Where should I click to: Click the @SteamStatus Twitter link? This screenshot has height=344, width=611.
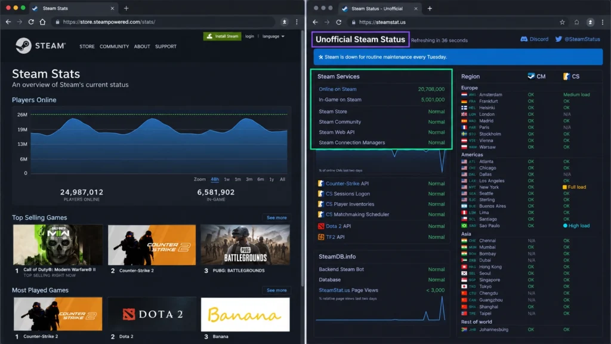(578, 39)
